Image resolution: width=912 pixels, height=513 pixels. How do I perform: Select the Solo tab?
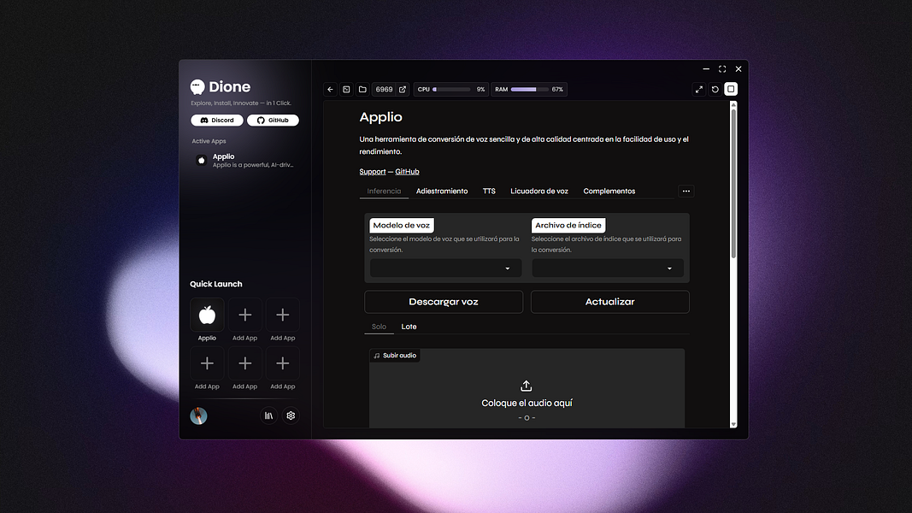point(380,327)
